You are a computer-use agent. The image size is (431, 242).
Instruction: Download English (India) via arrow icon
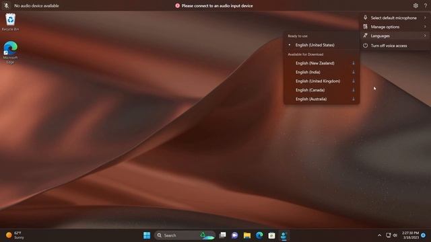coord(354,72)
